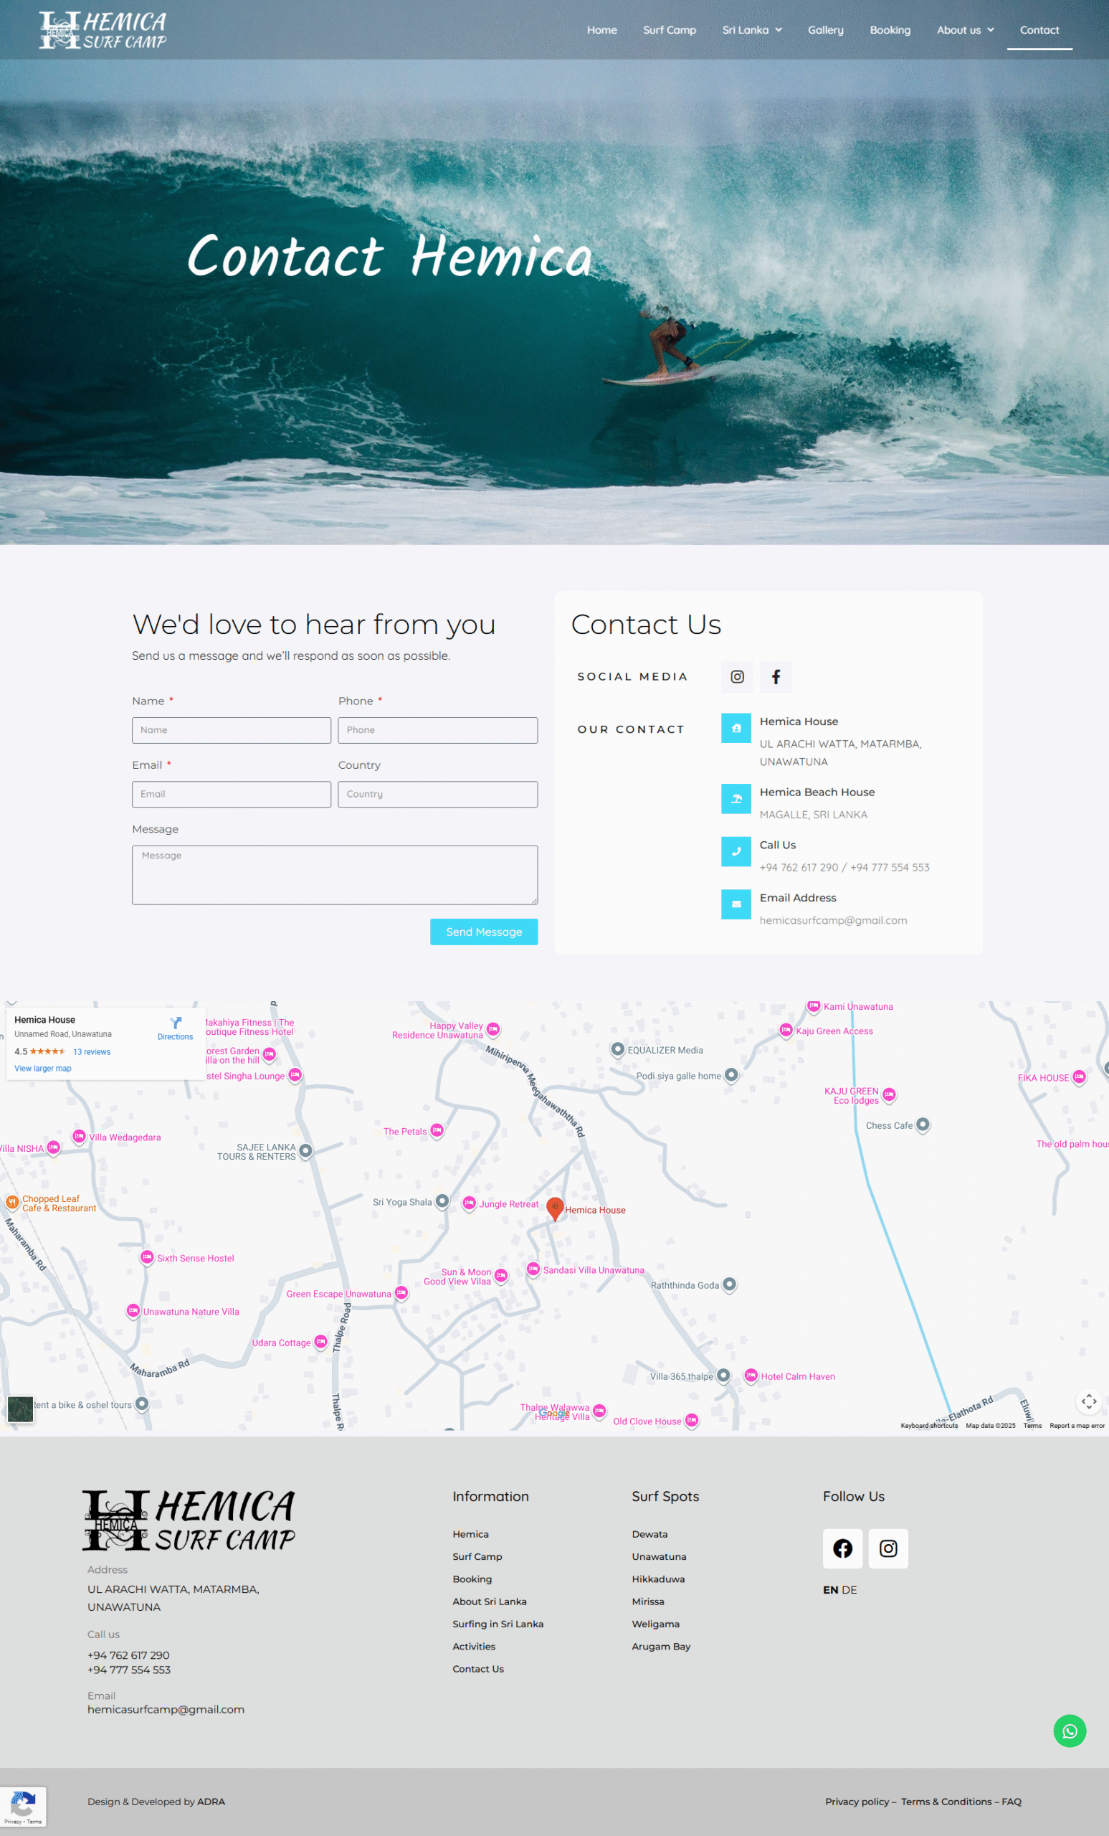
Task: Click the footer Instagram icon under Follow Us
Action: click(x=887, y=1548)
